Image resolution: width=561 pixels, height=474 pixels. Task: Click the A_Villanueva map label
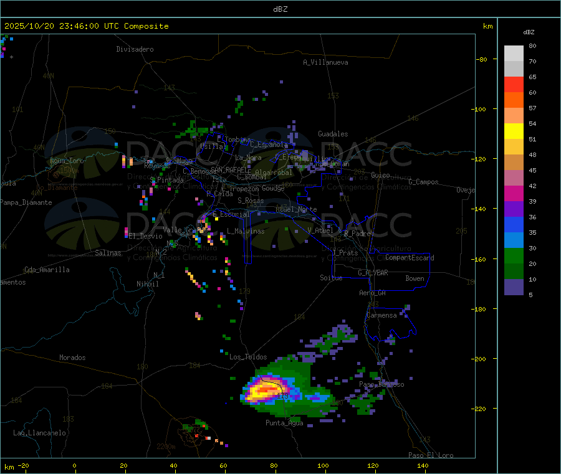(x=325, y=62)
